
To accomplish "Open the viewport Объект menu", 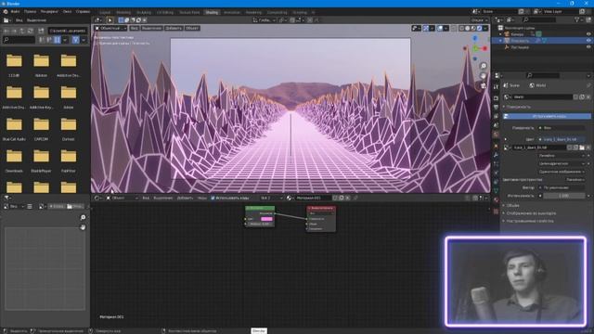I will pos(192,28).
